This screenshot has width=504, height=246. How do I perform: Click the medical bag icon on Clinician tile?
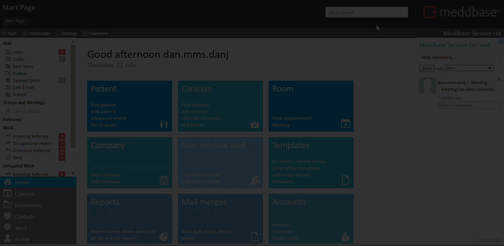click(254, 125)
